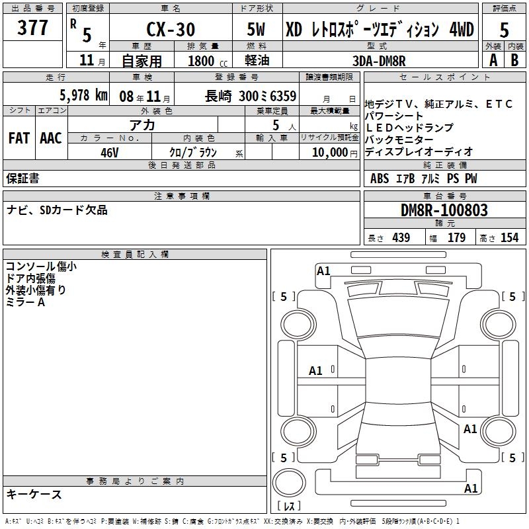Select displacement 1800 cc

coord(208,61)
